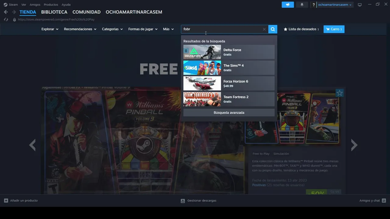Image resolution: width=390 pixels, height=219 pixels.
Task: Go back with the left arrow navigation button
Action: click(x=6, y=12)
